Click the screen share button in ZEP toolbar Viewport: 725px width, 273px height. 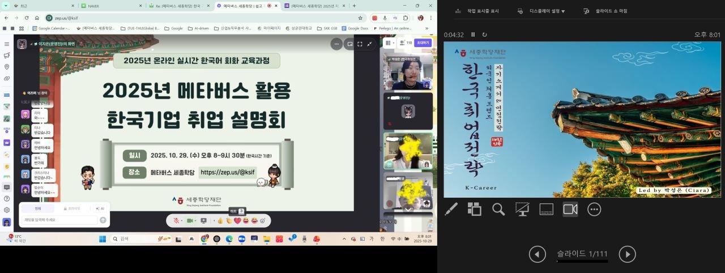click(x=204, y=220)
